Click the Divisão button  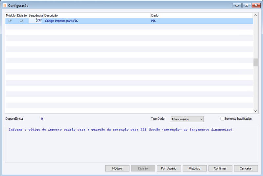pos(143,168)
